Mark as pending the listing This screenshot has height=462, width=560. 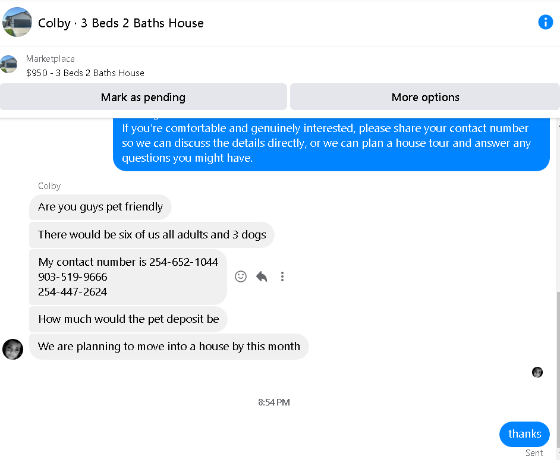143,97
